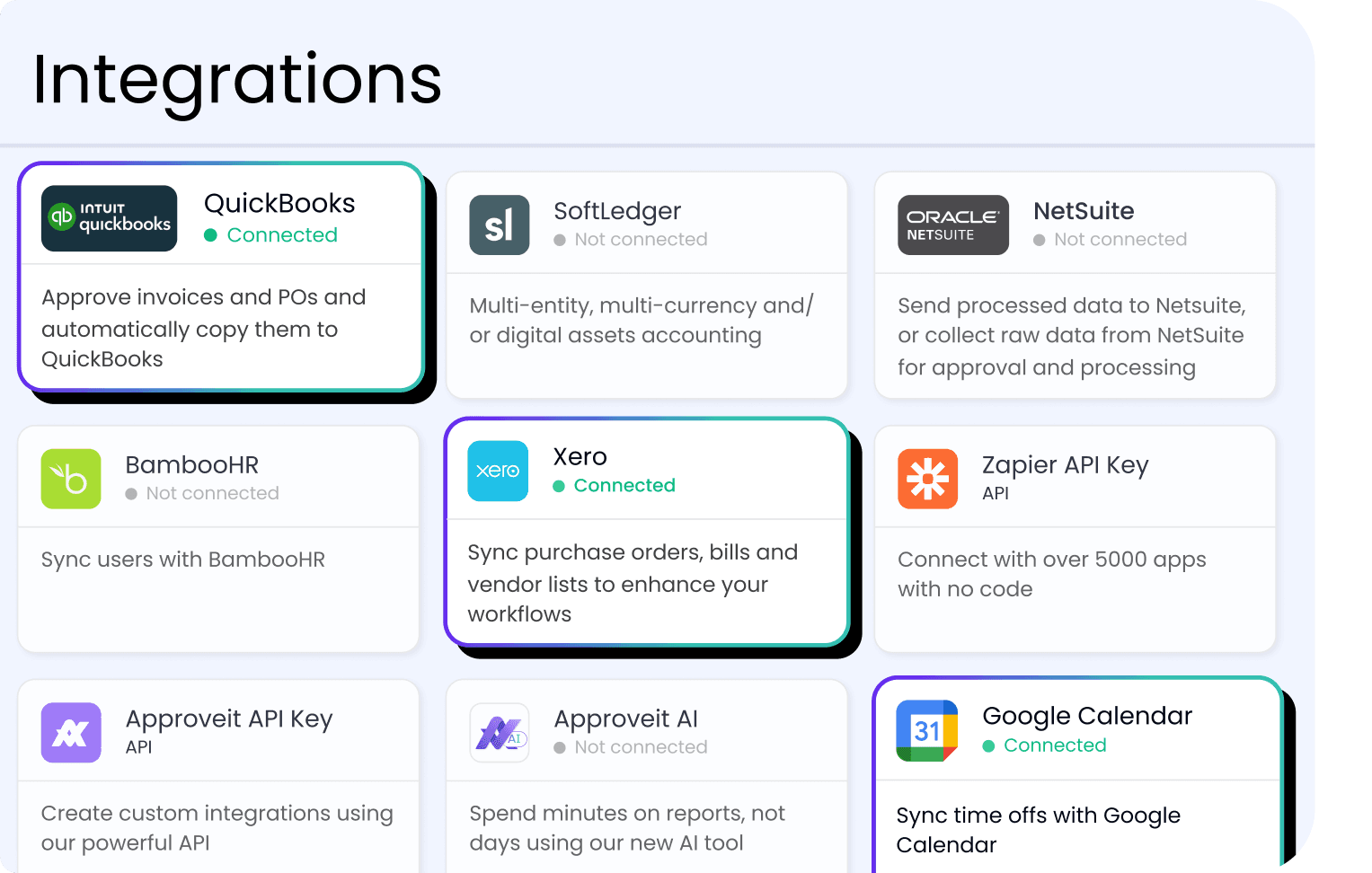The width and height of the screenshot is (1372, 873).
Task: Click 'Send processed data to Netsuite' description
Action: pyautogui.click(x=1072, y=337)
